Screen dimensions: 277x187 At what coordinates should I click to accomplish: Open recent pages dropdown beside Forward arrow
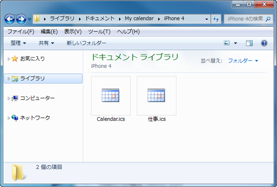pyautogui.click(x=30, y=19)
